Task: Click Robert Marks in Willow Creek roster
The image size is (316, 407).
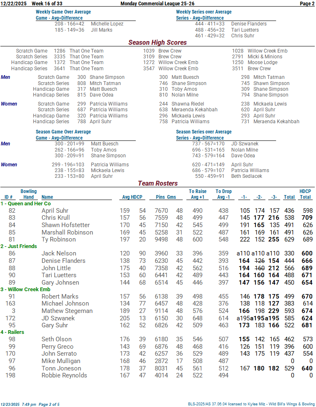Action: point(60,297)
